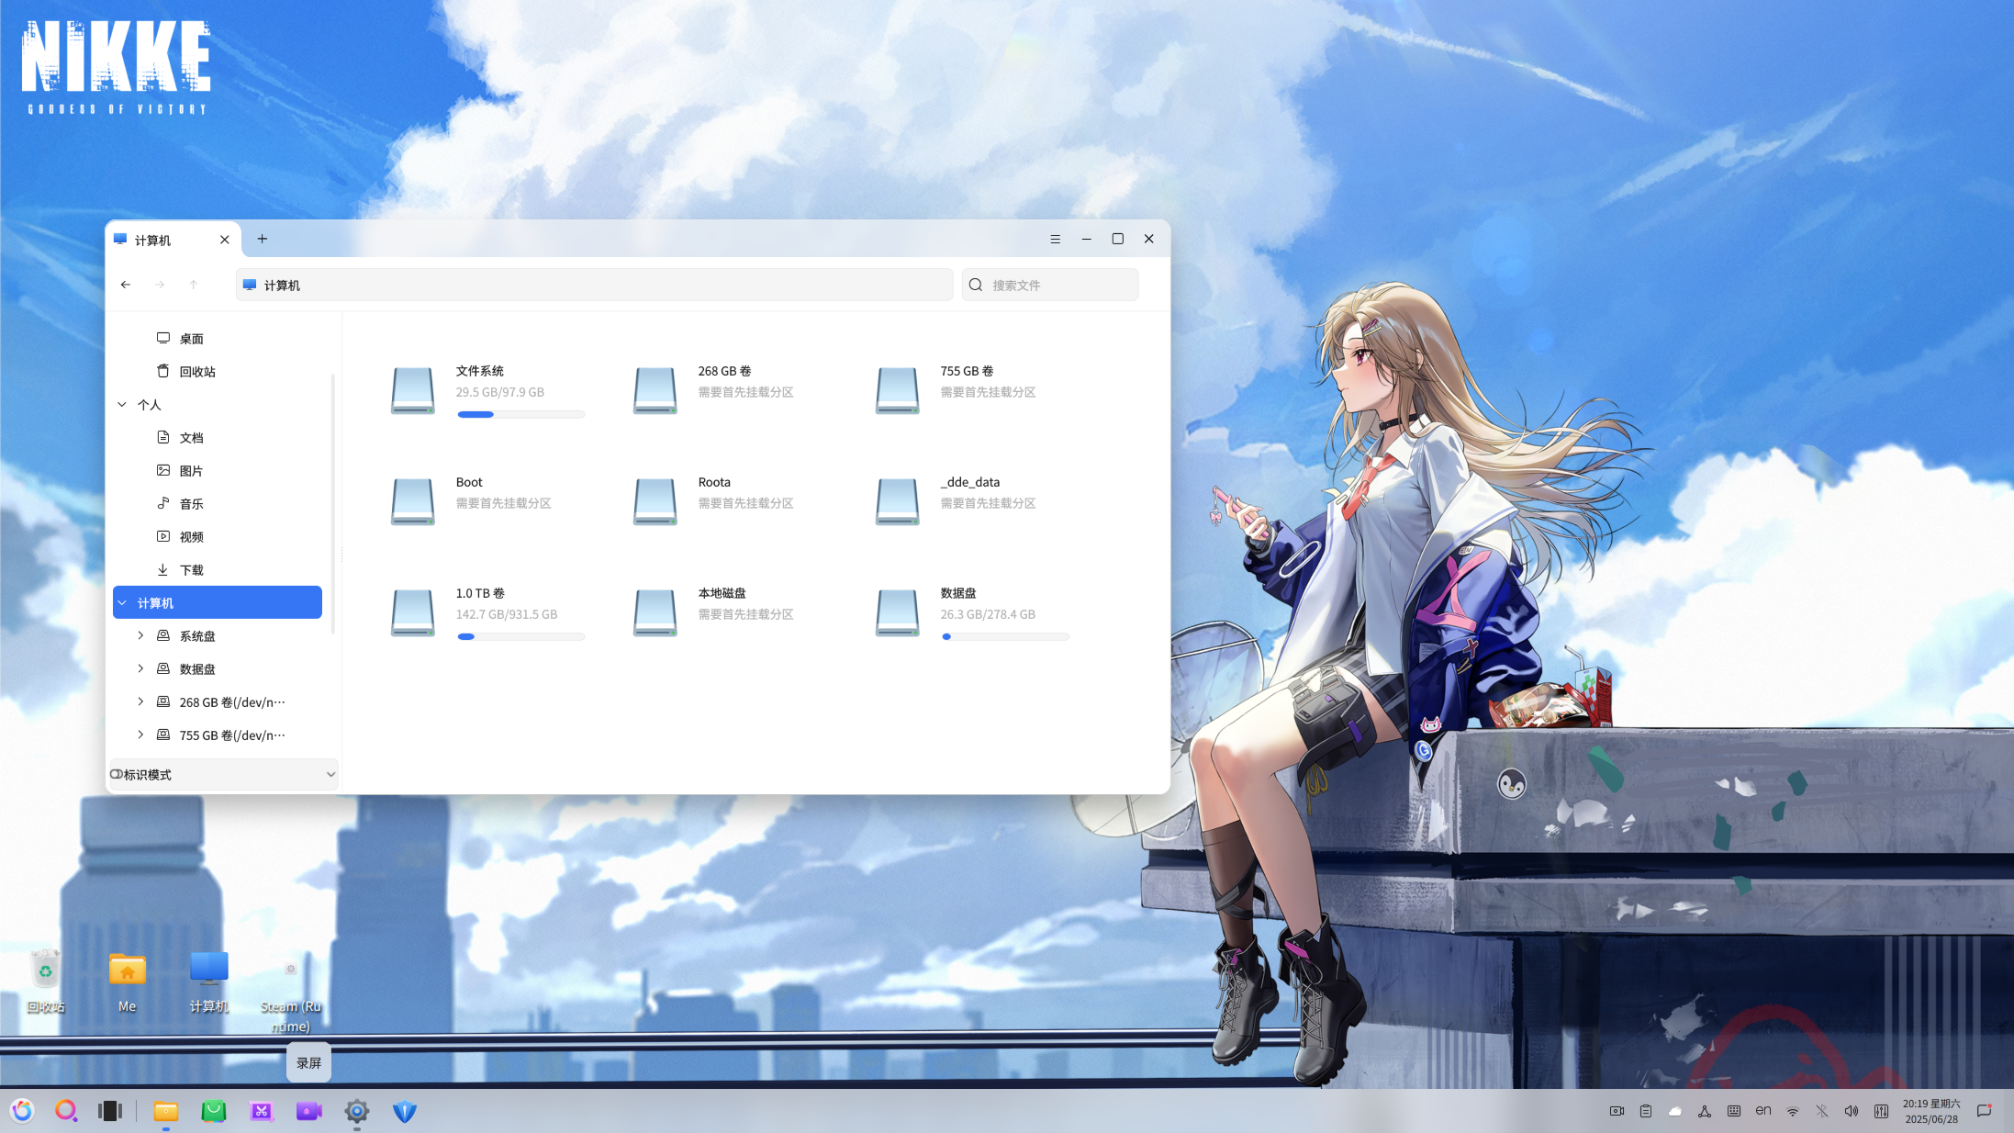The width and height of the screenshot is (2014, 1133).
Task: Select the Roota partition drive
Action: point(655,501)
